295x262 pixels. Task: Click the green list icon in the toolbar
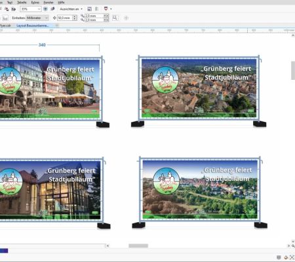click(96, 9)
